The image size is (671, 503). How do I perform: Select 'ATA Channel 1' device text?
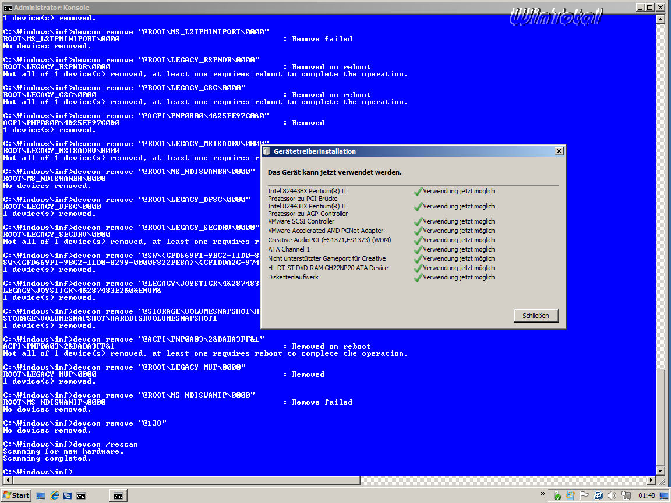point(289,249)
